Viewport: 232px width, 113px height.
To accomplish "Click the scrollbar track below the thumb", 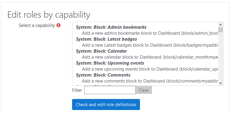I will point(220,56).
